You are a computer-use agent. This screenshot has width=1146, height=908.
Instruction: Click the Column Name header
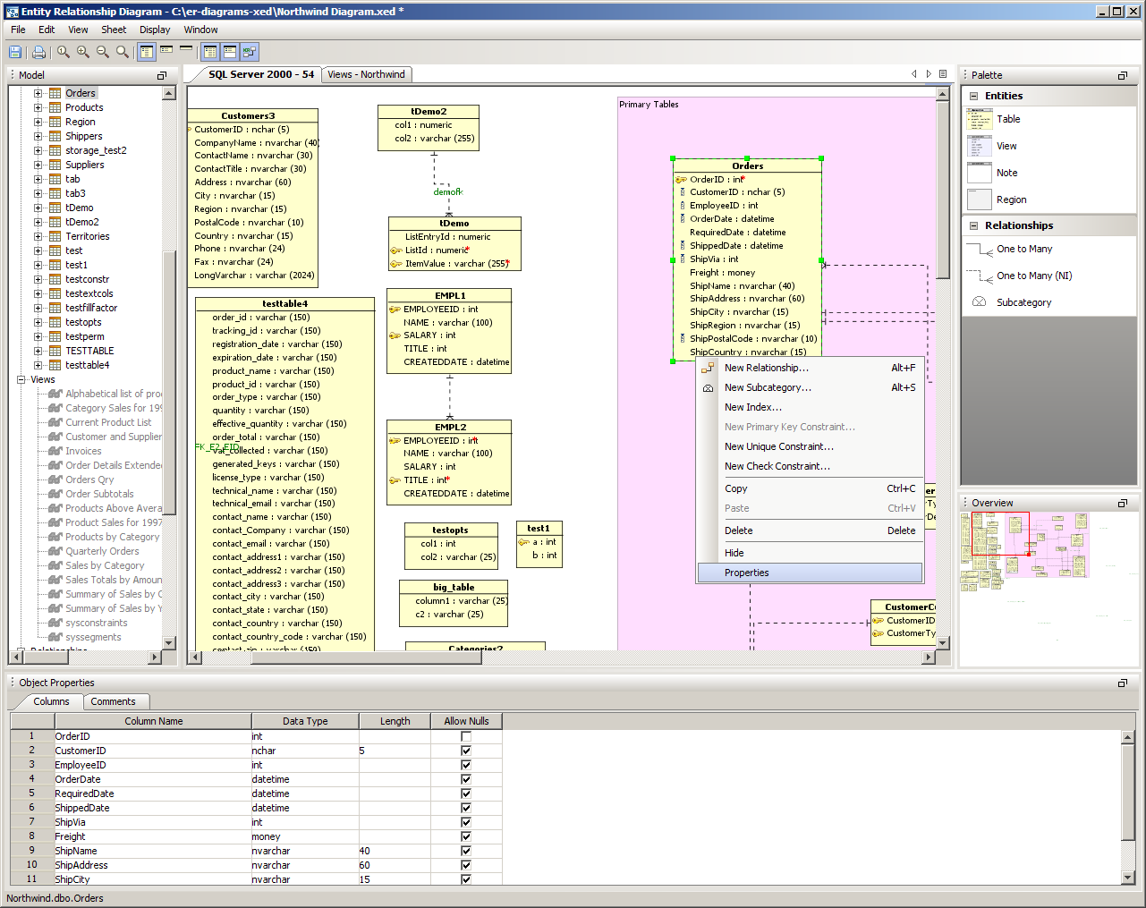point(153,721)
